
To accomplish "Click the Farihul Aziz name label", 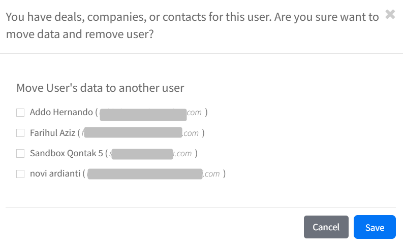I will pos(52,133).
